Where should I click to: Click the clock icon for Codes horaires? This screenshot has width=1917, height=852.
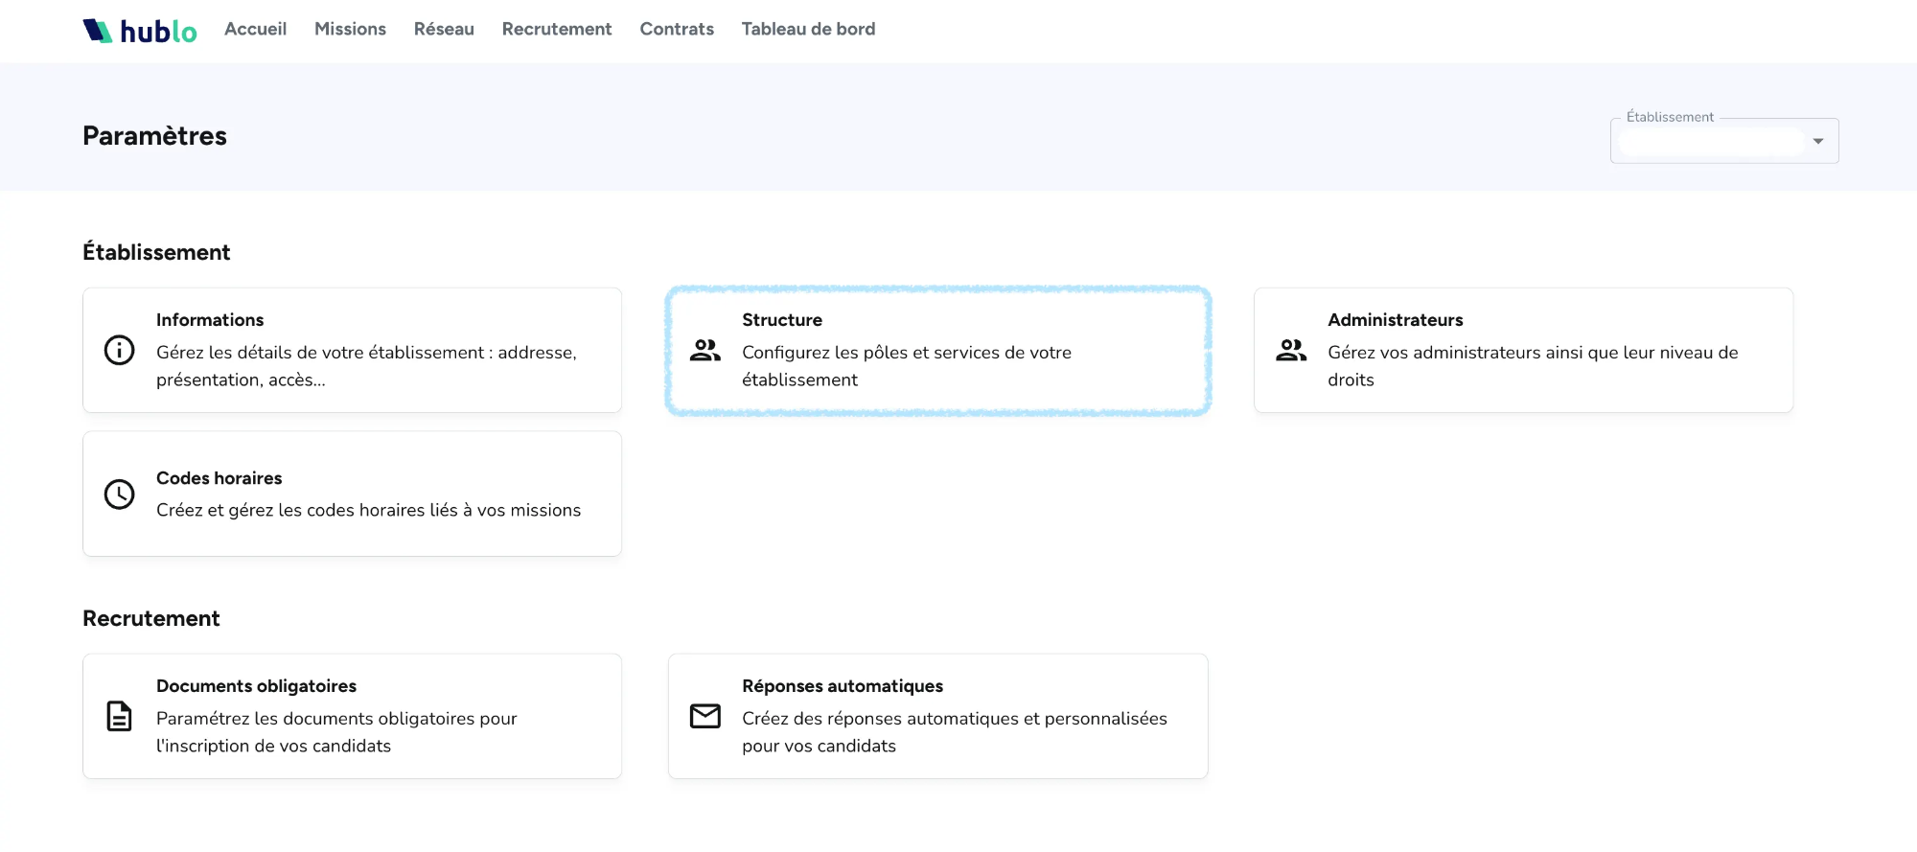pos(119,495)
